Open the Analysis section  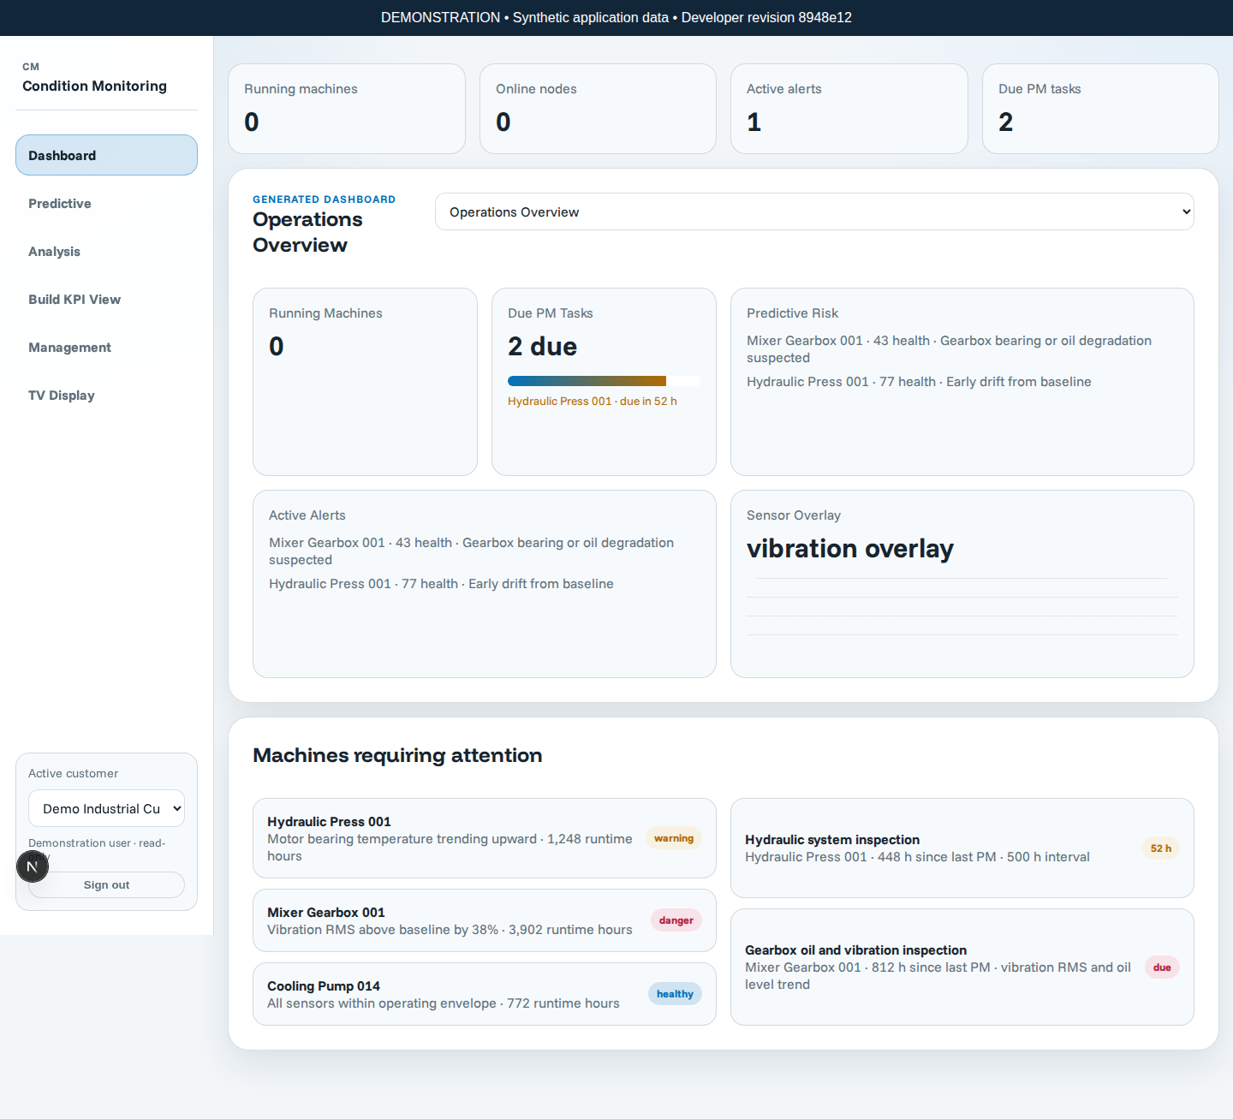point(106,251)
